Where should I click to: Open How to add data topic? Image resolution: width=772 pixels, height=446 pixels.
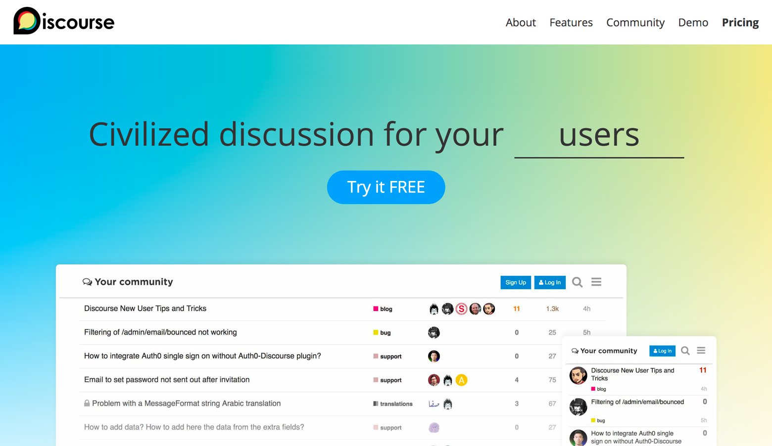(x=194, y=427)
